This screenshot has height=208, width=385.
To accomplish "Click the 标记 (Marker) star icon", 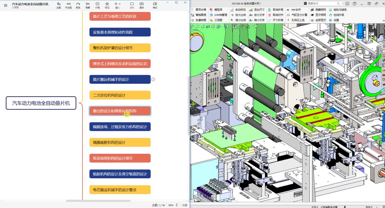I will [107, 5].
